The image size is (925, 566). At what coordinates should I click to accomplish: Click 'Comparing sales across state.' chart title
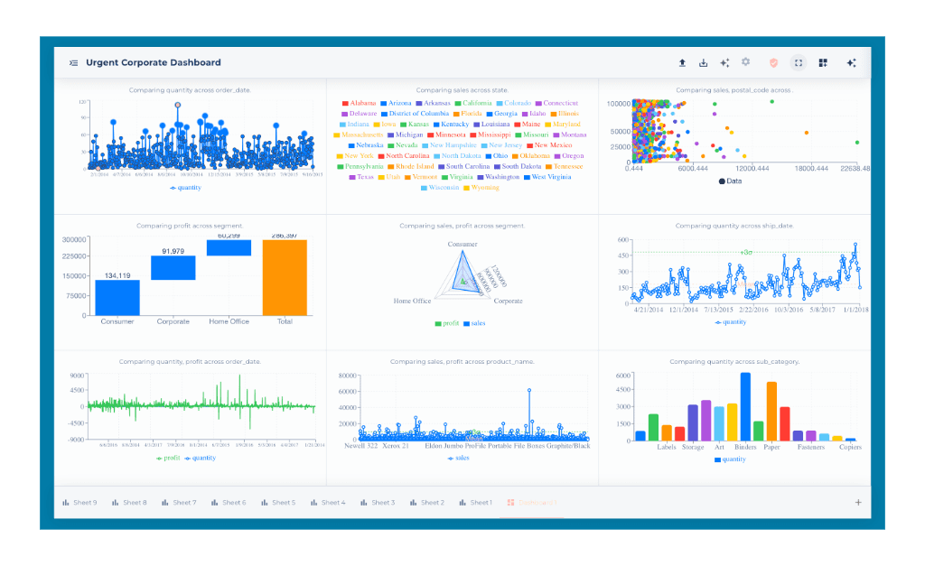pos(462,90)
